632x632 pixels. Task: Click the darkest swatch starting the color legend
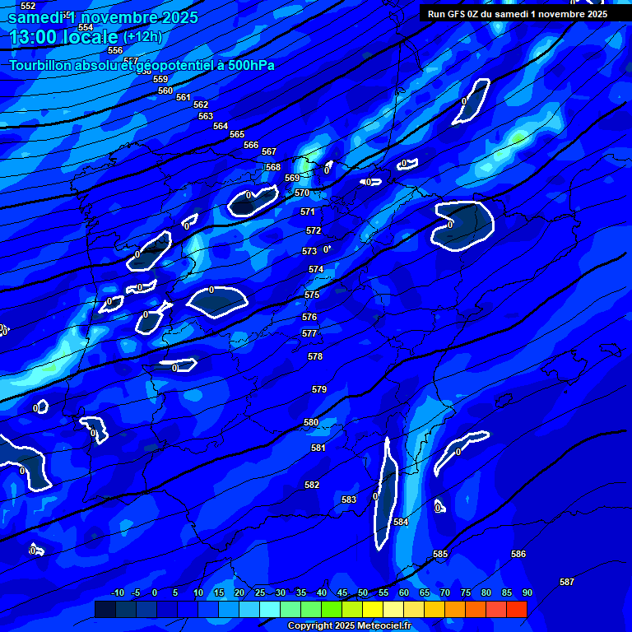tap(105, 609)
